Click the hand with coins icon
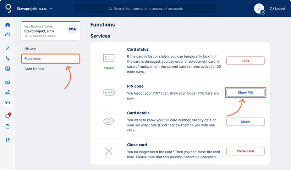Screen dimensions: 291x170 click(7, 92)
